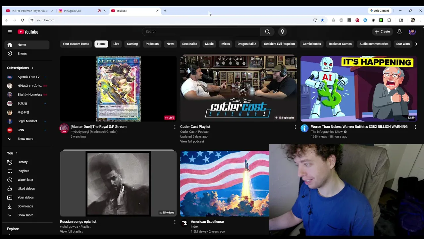Open the You section chevron

click(17, 153)
